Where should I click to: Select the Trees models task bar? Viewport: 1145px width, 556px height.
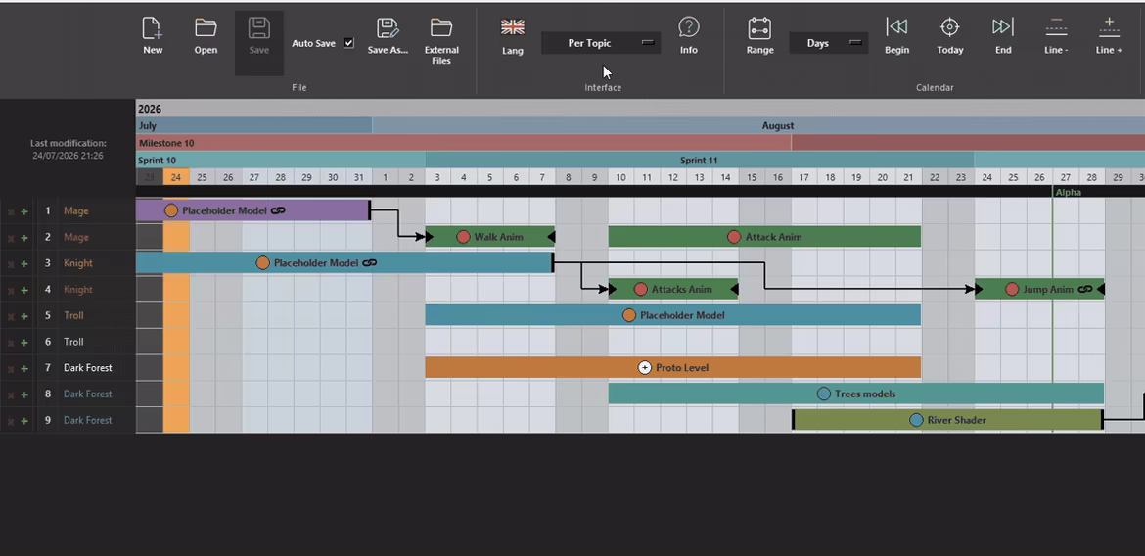856,394
